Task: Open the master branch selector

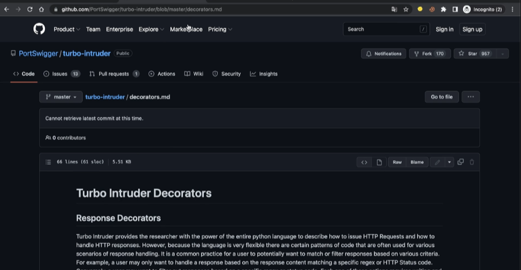Action: (61, 97)
